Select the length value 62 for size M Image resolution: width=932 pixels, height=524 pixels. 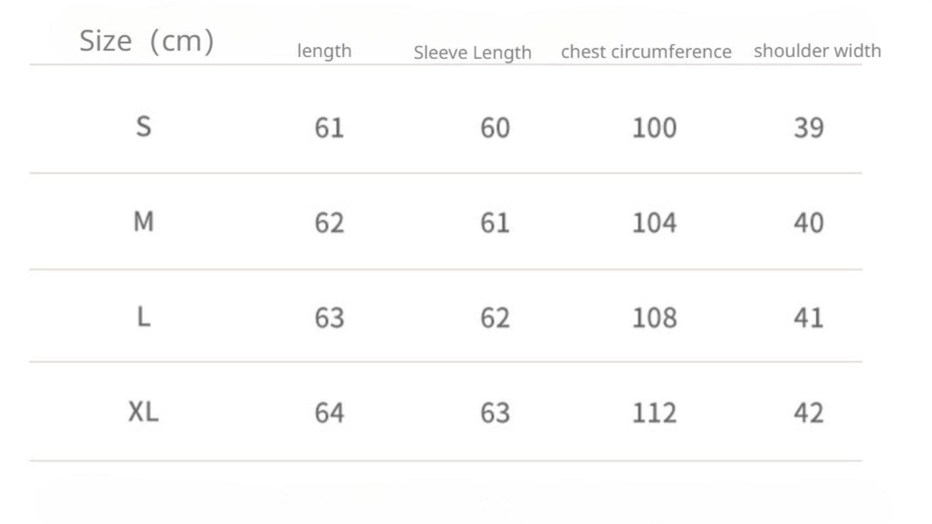[329, 223]
